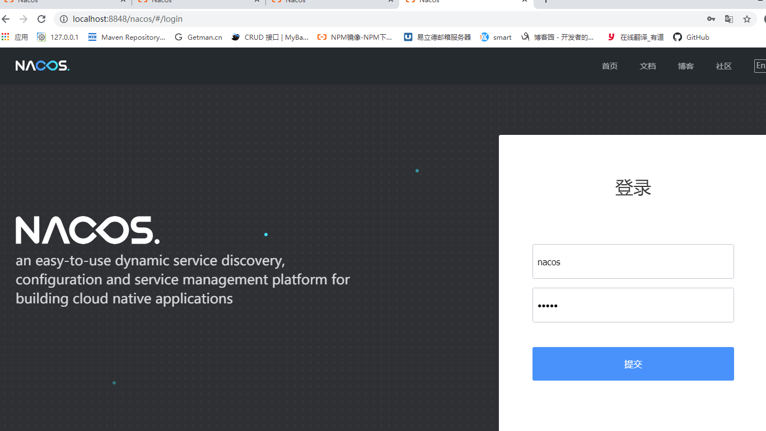Open the 博客园 bookmark

coord(558,38)
